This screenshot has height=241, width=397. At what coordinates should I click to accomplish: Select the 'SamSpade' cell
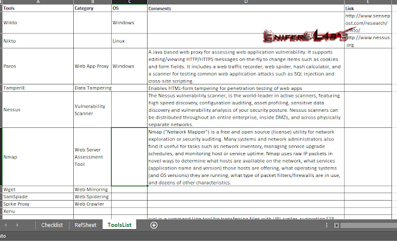tap(38, 197)
